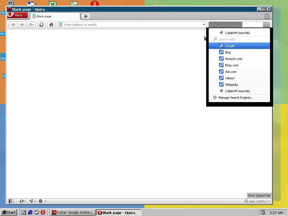Open the closed tabs trash icon
This screenshot has height=216, width=288.
coord(267,17)
